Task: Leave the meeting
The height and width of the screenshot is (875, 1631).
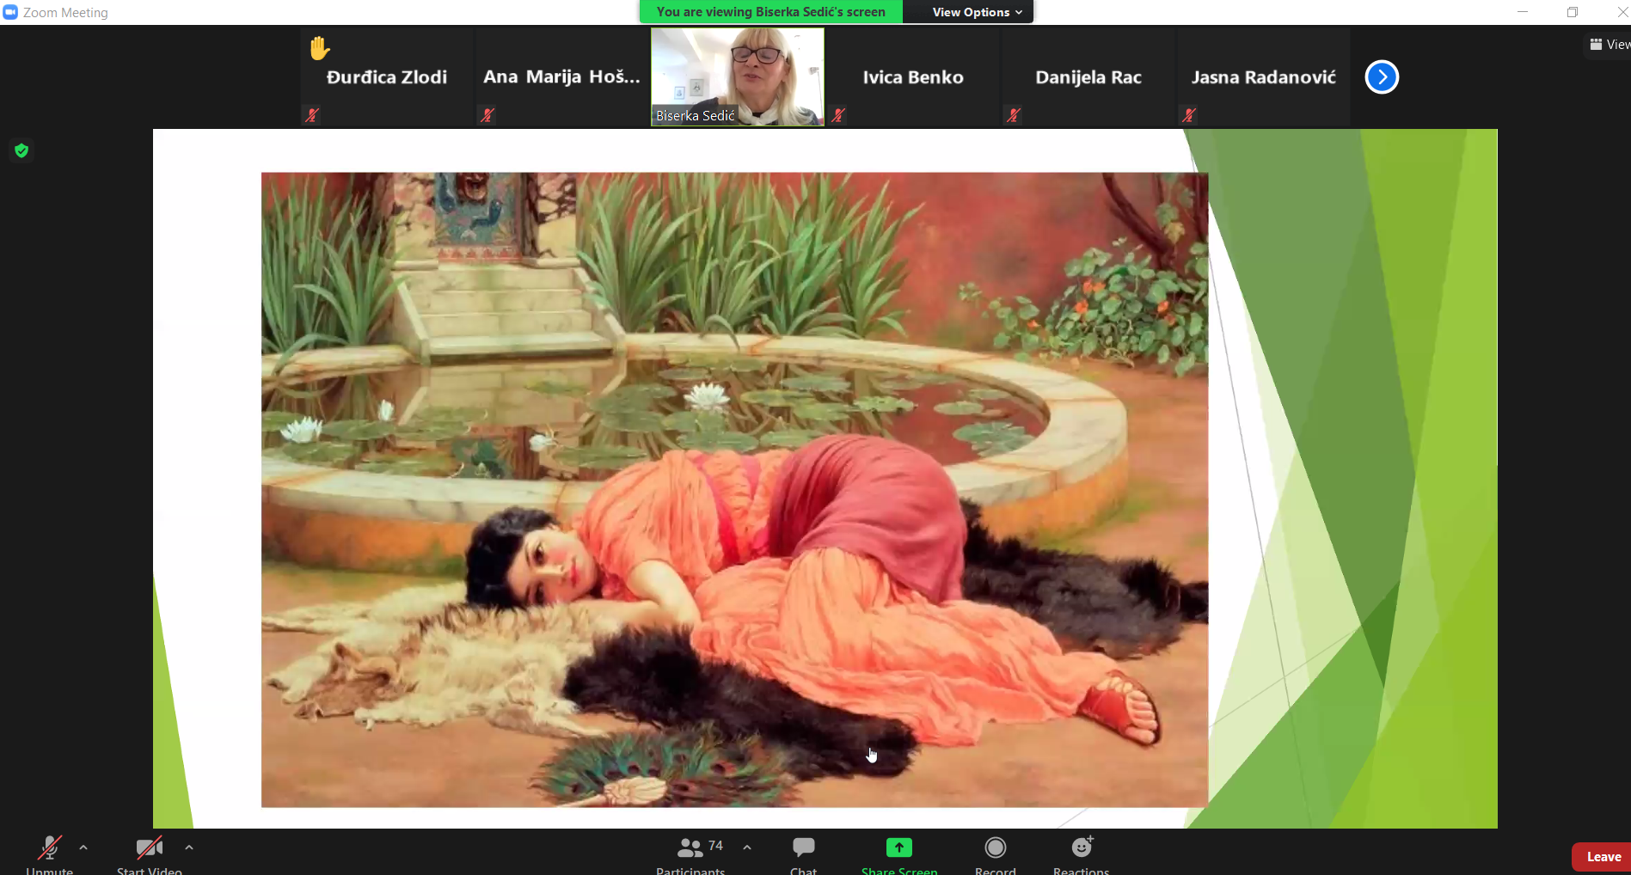Action: 1601,857
